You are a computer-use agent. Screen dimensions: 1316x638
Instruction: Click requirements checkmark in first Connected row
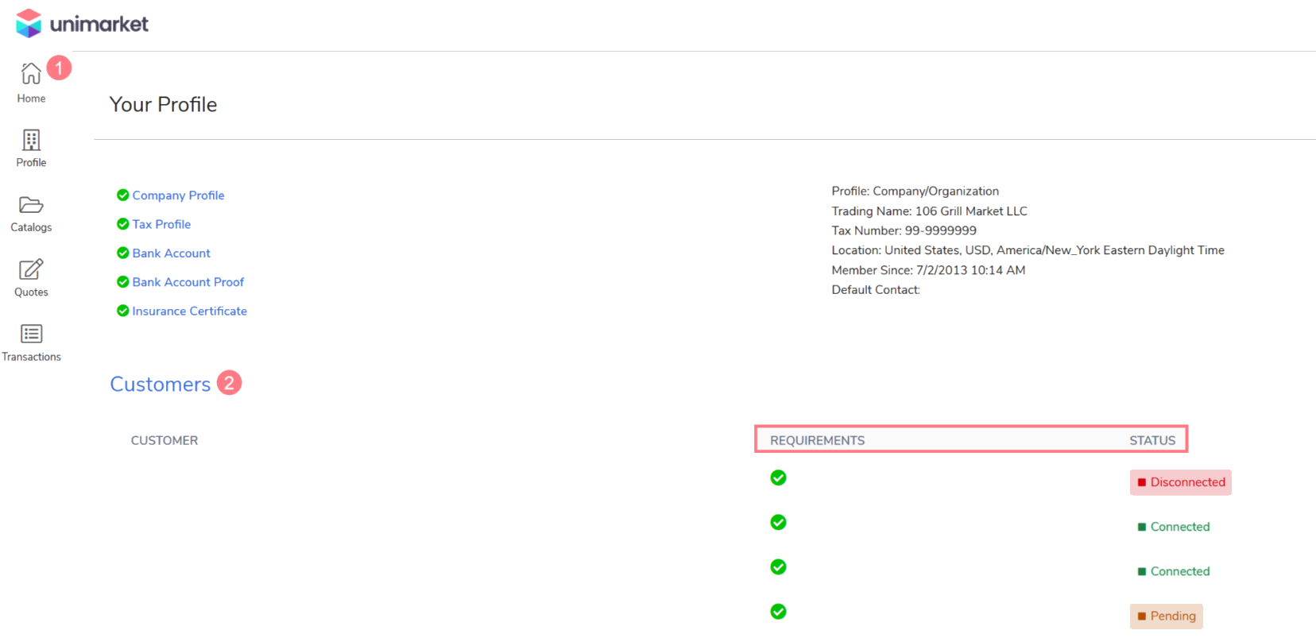click(x=778, y=522)
